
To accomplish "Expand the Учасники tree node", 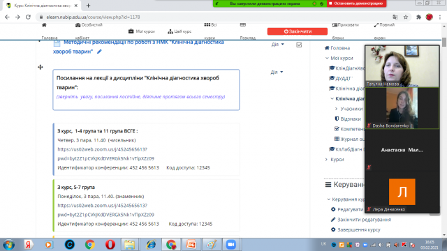I will tap(337, 109).
